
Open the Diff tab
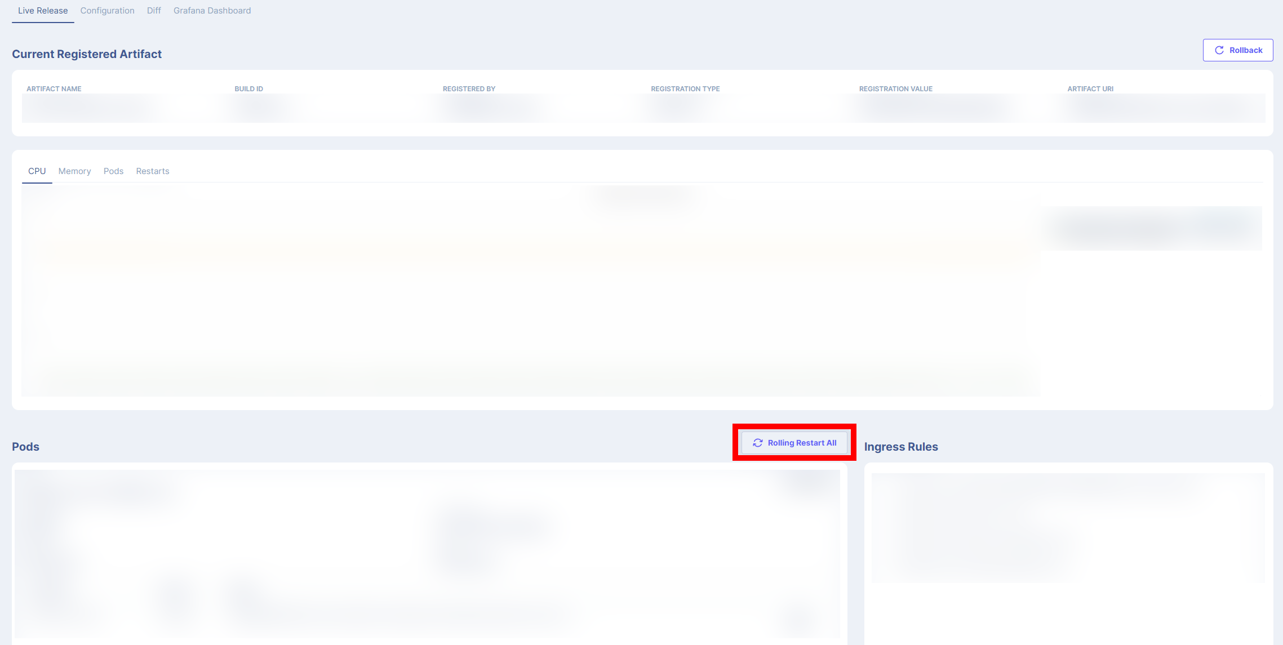coord(154,11)
